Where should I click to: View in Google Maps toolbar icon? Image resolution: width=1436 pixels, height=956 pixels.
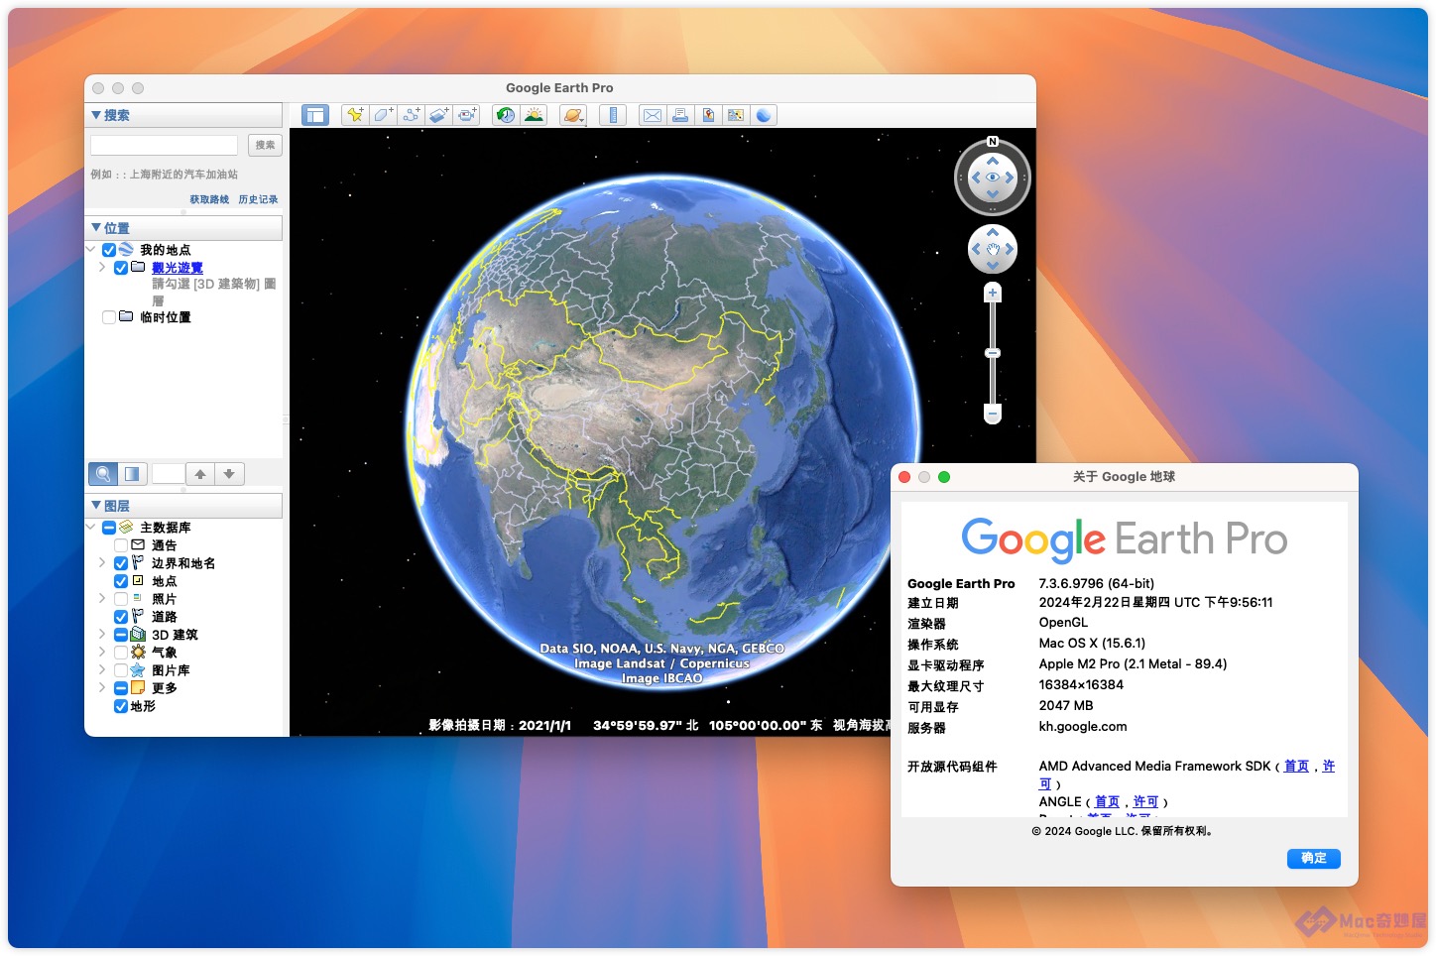736,115
